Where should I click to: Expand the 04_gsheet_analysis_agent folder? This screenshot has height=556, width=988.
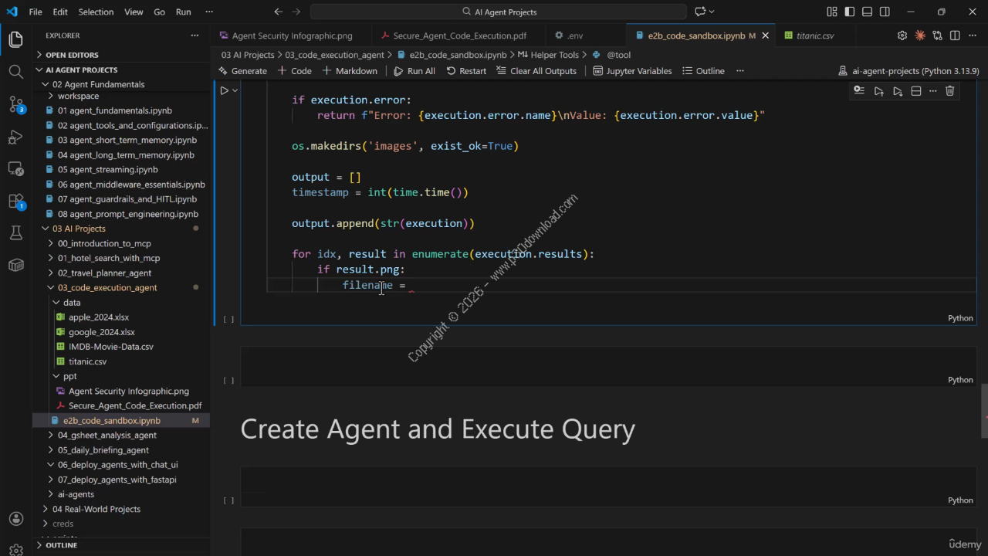pyautogui.click(x=107, y=435)
